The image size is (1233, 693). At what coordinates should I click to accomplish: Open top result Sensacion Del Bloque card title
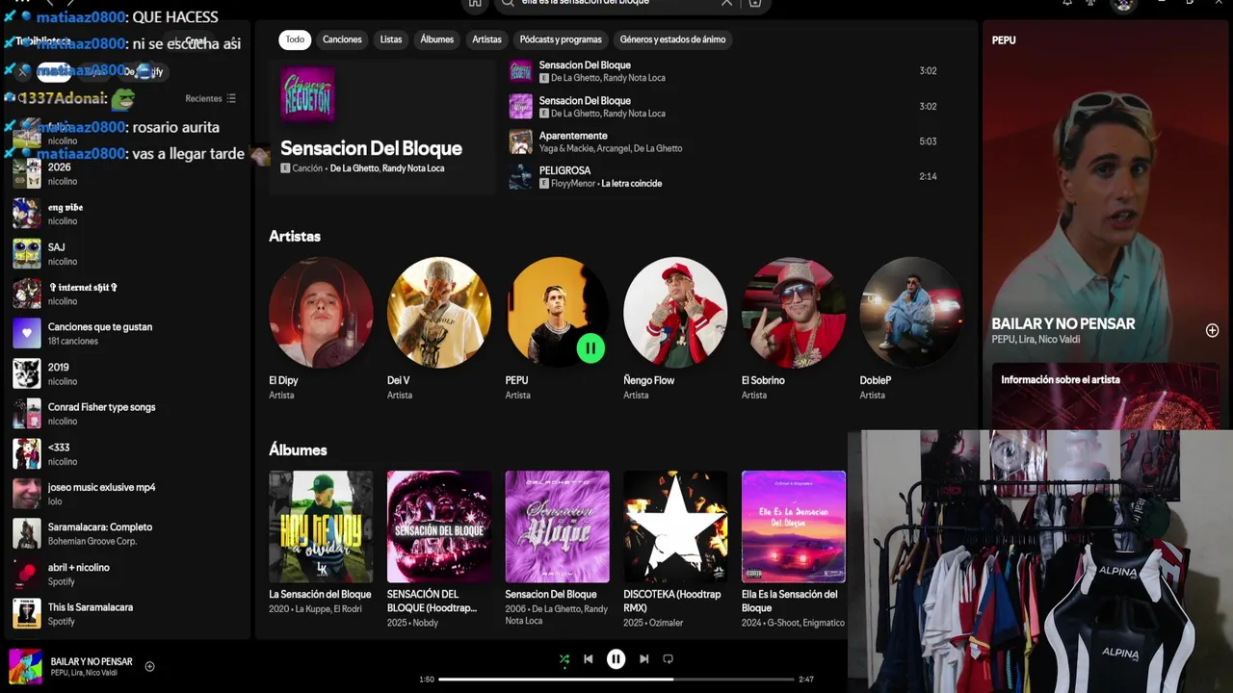[x=371, y=148]
